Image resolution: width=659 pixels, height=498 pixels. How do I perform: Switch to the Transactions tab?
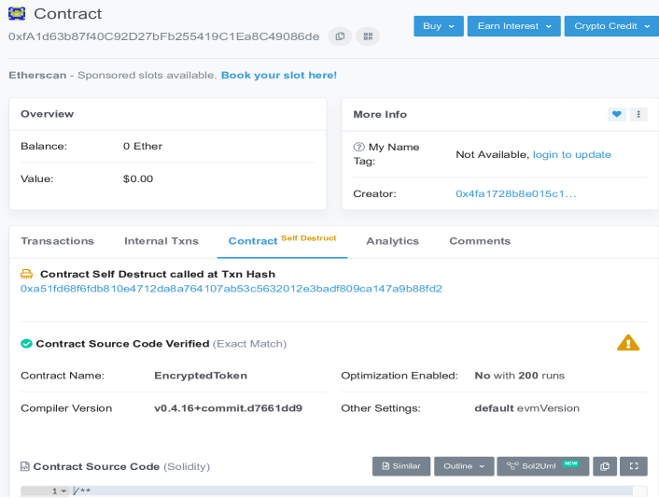click(57, 241)
